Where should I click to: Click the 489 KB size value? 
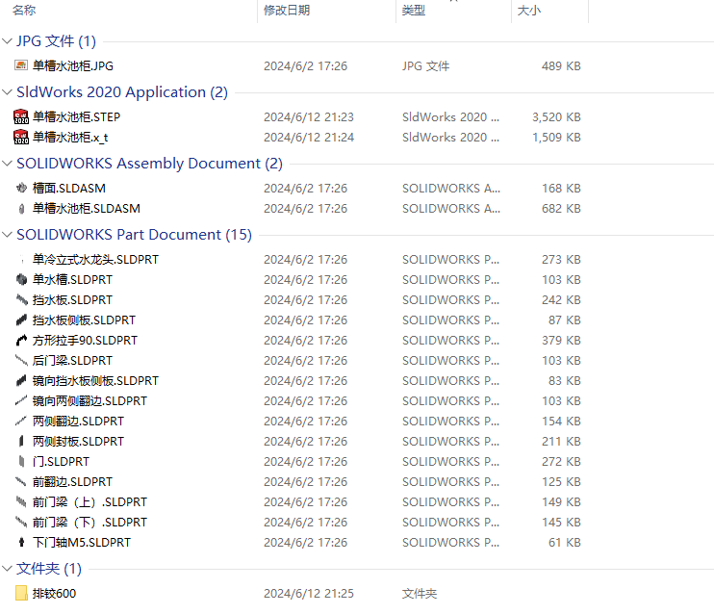coord(561,66)
